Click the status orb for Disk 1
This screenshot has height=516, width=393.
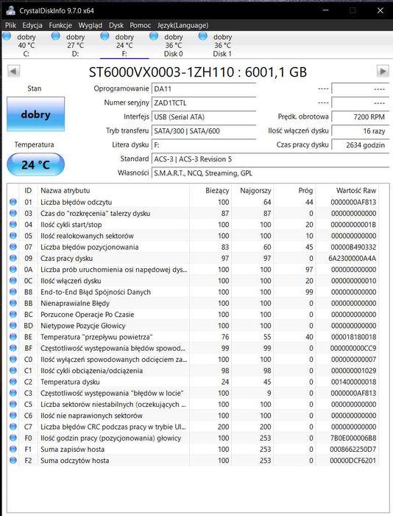pos(203,36)
